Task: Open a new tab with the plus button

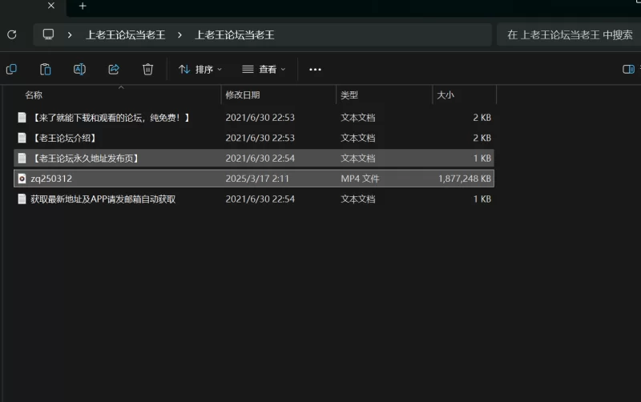Action: click(x=82, y=6)
